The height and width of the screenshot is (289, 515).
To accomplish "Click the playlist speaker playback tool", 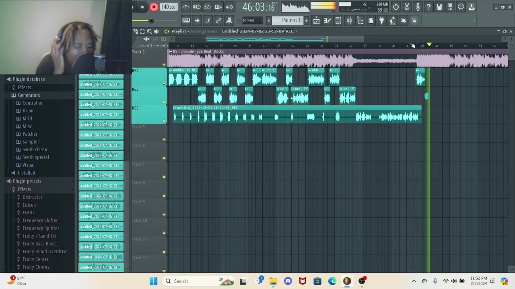I will coord(157,31).
